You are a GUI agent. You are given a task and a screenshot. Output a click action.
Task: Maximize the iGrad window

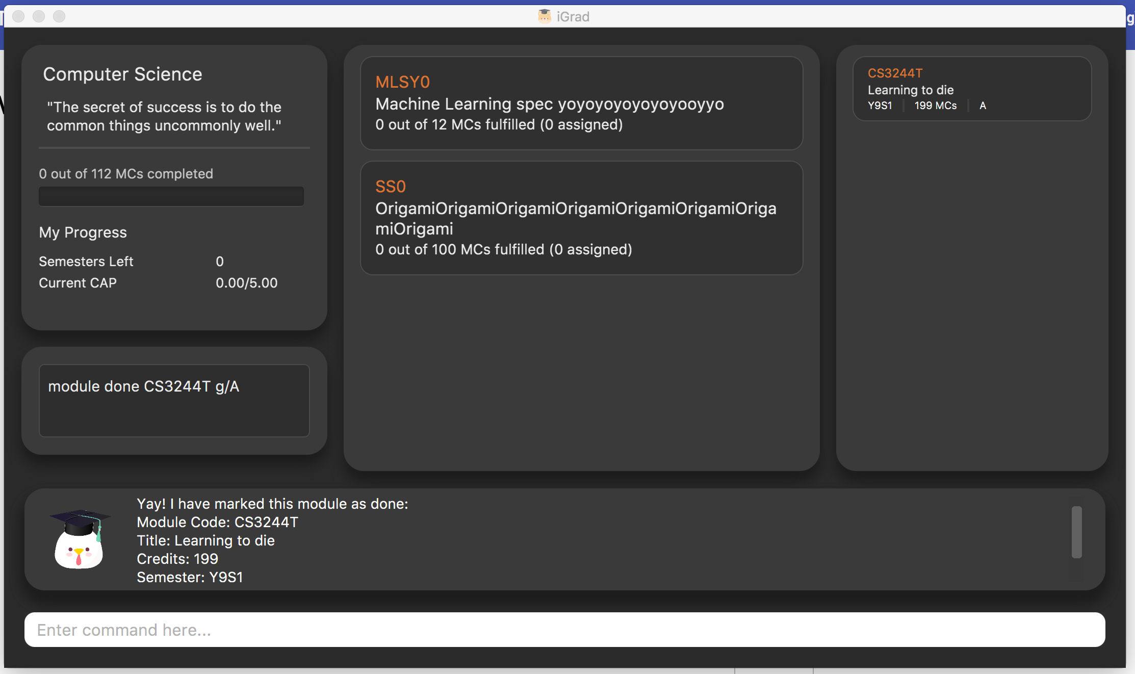59,16
